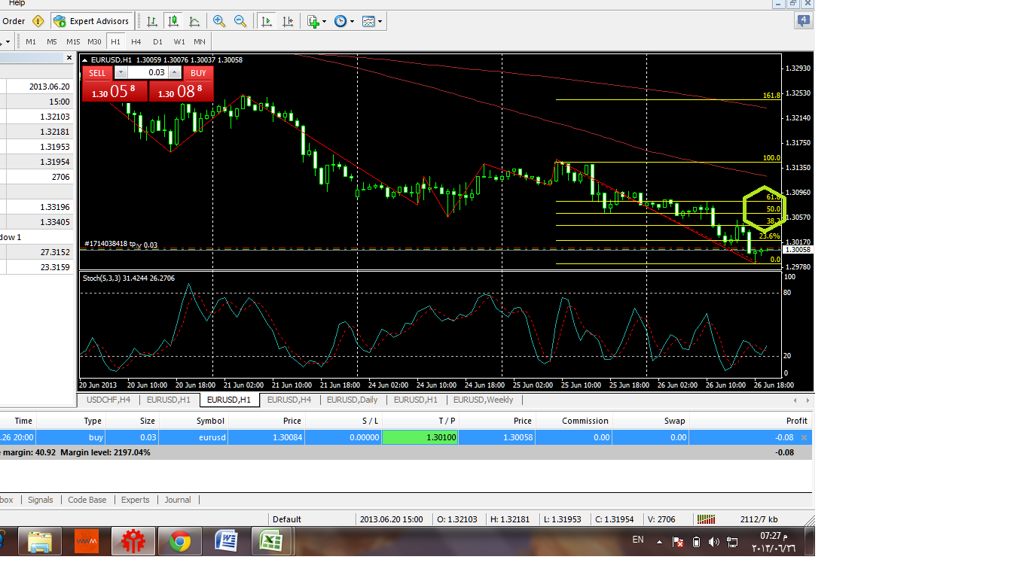
Task: Switch to EURUSD,Daily chart tab
Action: [353, 400]
